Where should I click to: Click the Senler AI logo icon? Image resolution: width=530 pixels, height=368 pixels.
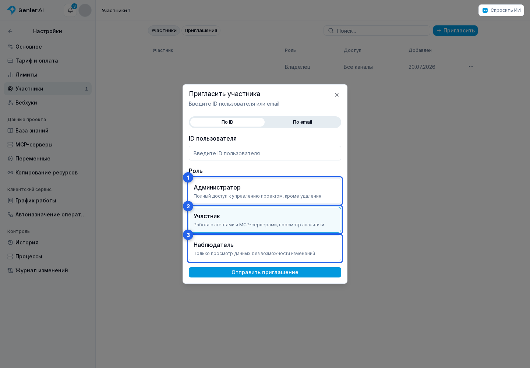(11, 10)
